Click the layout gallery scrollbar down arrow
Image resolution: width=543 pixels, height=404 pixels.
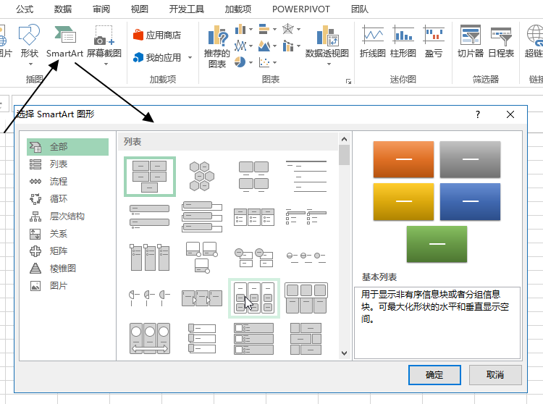344,353
